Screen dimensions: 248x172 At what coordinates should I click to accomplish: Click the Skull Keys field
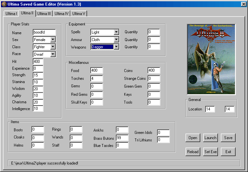97,102
